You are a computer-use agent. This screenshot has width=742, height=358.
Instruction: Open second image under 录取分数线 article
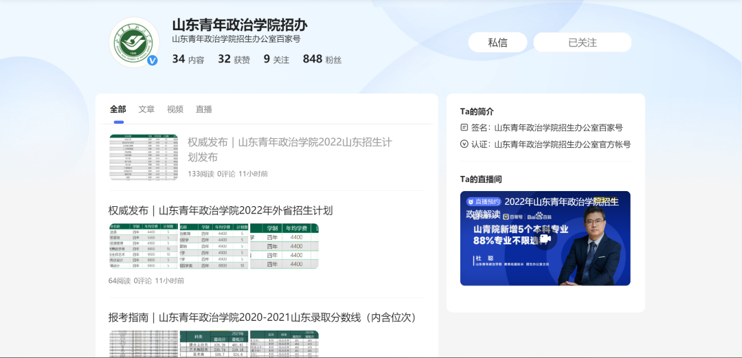[x=214, y=344]
